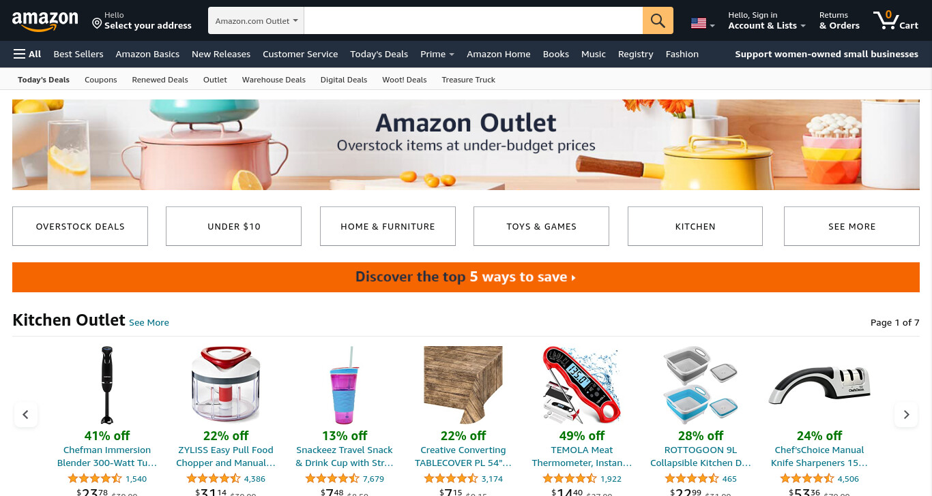This screenshot has width=932, height=496.
Task: Click the orange Discover top 5 ways banner
Action: [x=466, y=277]
